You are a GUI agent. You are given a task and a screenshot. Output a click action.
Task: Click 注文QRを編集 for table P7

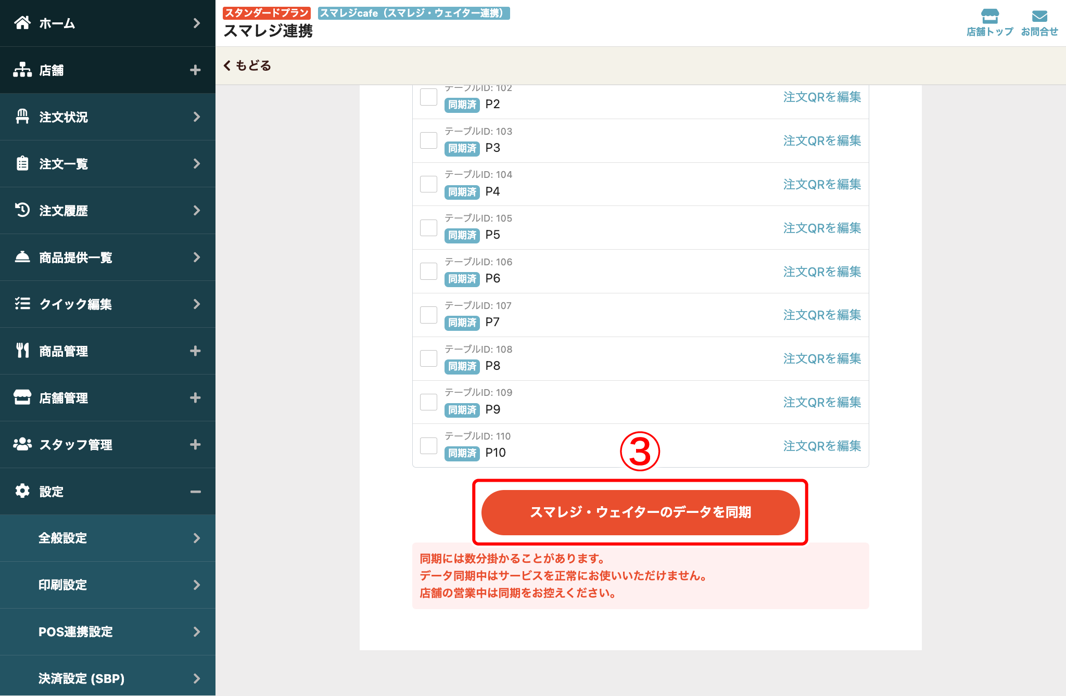822,315
